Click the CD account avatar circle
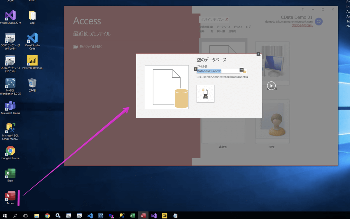350x219 pixels. [x=319, y=21]
